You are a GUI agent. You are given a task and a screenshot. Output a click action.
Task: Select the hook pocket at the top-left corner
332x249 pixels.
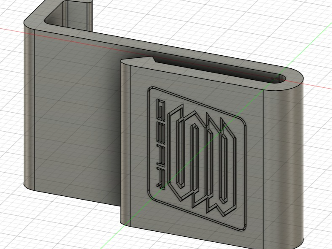pyautogui.click(x=68, y=15)
